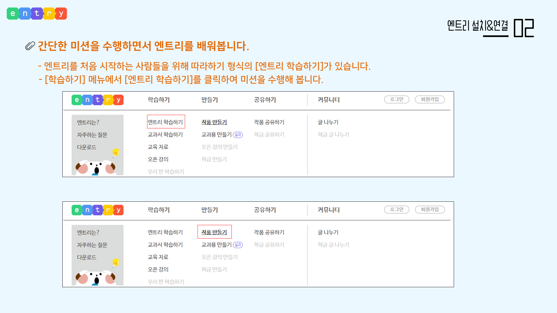557x313 pixels.
Task: Select 작품 만들기 in upper screenshot
Action: pyautogui.click(x=214, y=122)
